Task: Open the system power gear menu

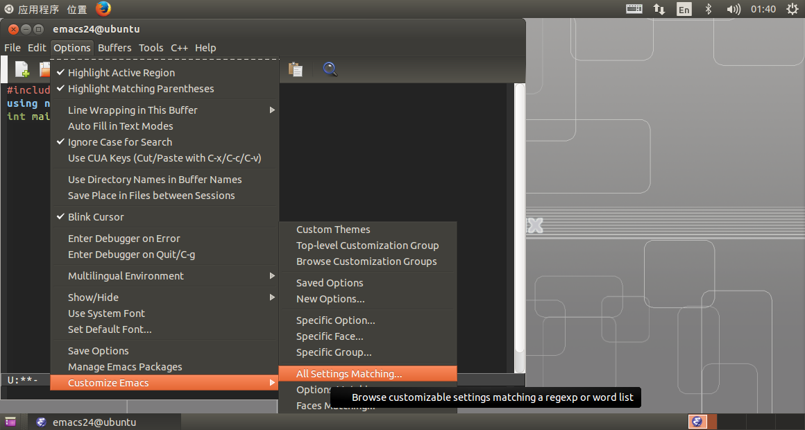Action: pyautogui.click(x=793, y=9)
